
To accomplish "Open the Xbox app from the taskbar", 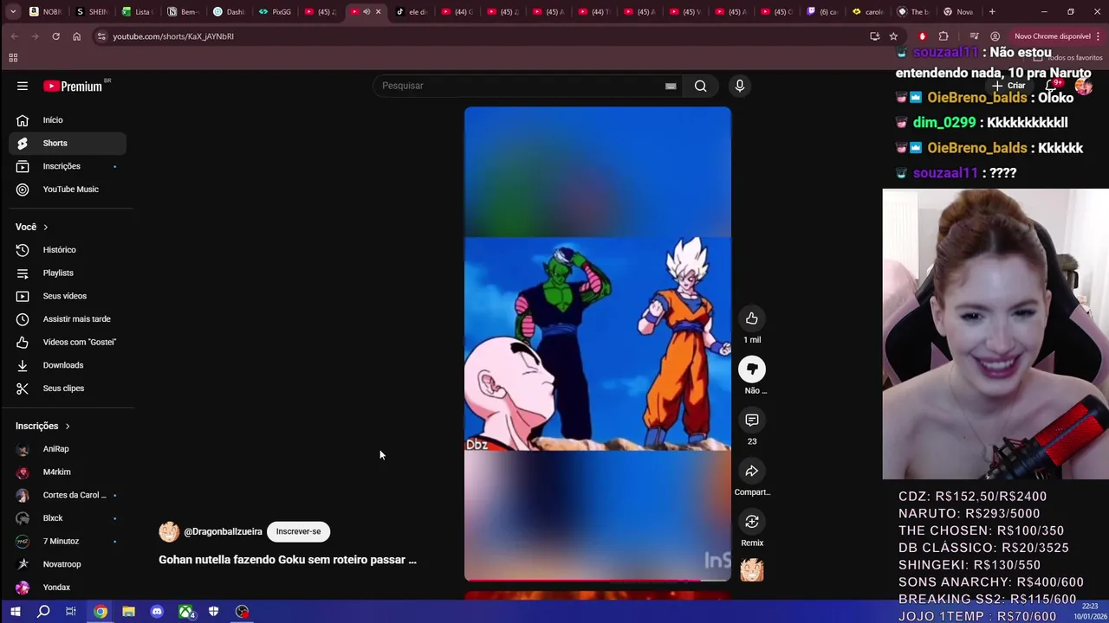I will click(185, 612).
